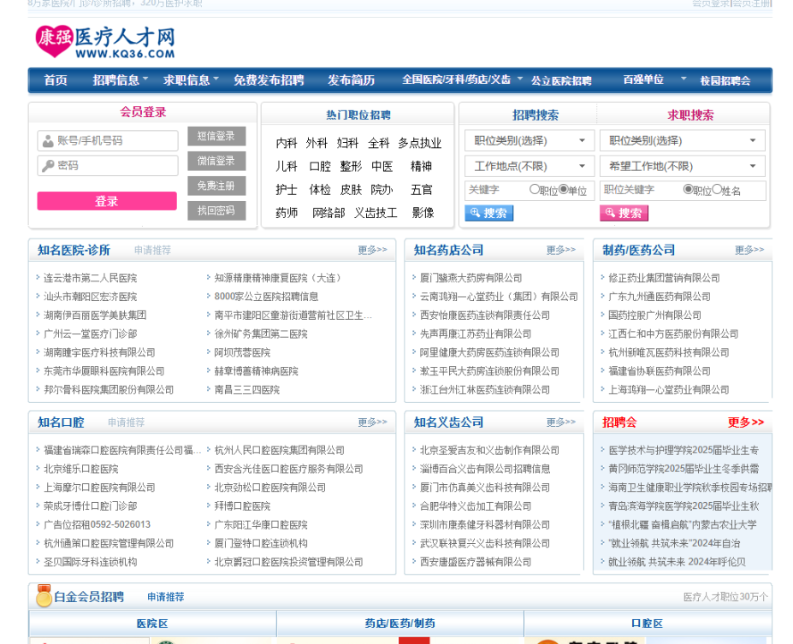Open red 更多>> arrow in 招聘会 section
Image resolution: width=793 pixels, height=644 pixels.
(745, 422)
